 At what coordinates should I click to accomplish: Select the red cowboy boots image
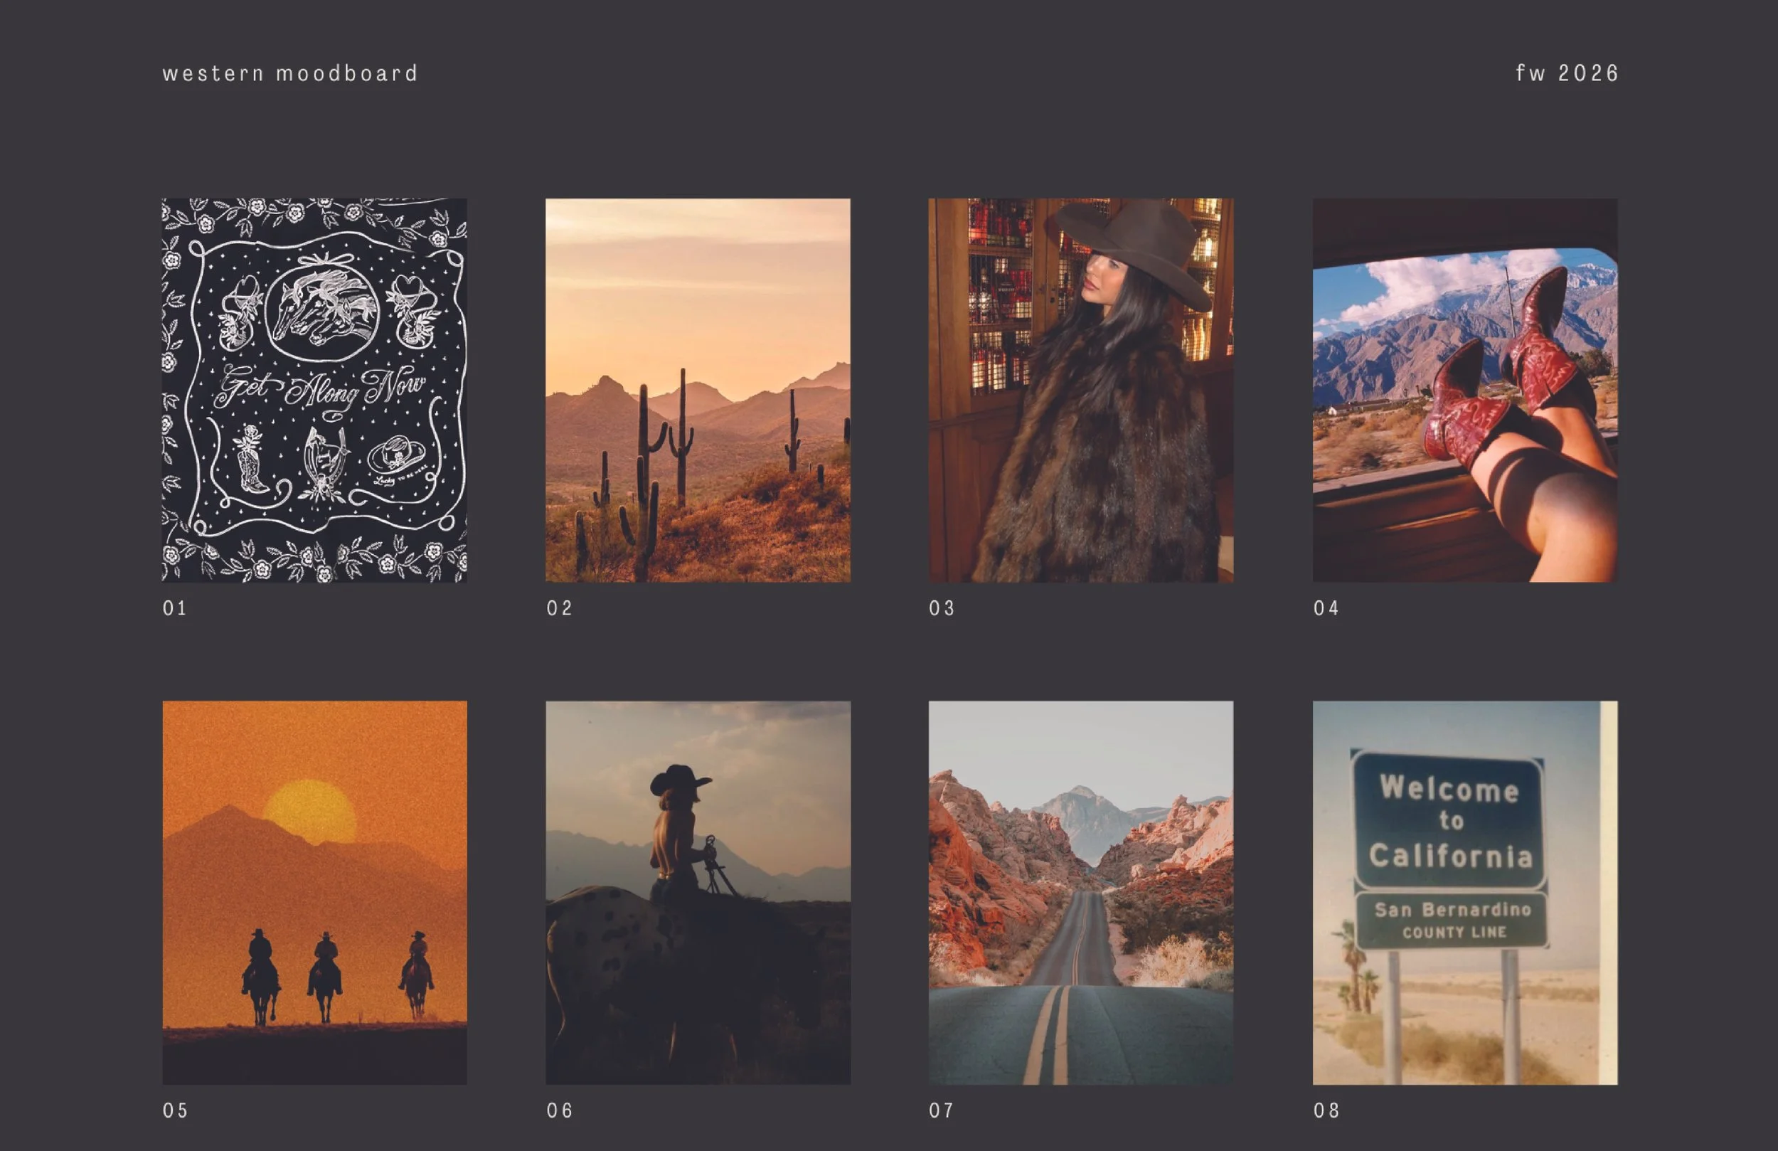(x=1465, y=389)
